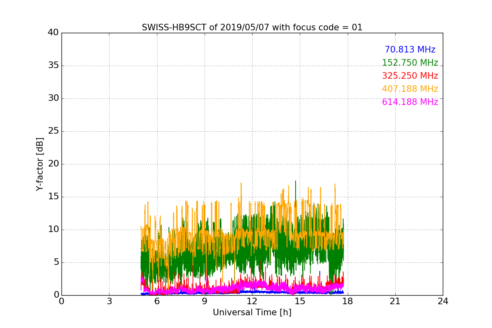This screenshot has height=328, width=492.
Task: Click x-axis tick label 3
Action: click(x=109, y=301)
